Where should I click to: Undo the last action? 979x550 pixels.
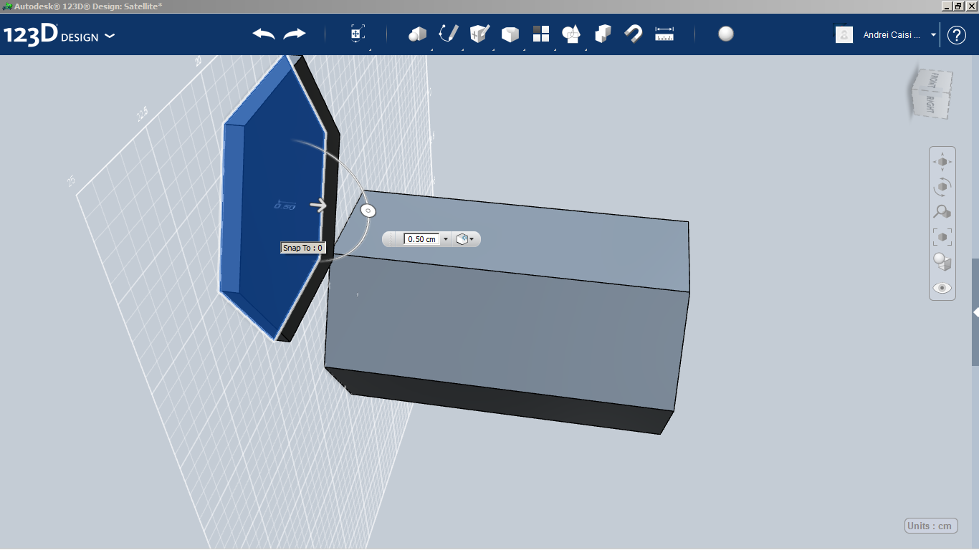tap(264, 34)
